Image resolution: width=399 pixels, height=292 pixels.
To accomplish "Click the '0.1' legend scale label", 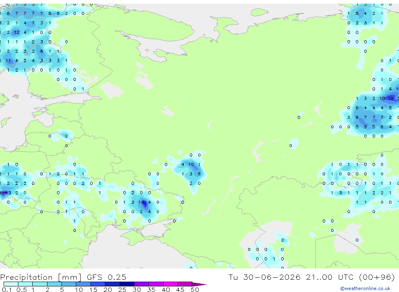I will [7, 290].
